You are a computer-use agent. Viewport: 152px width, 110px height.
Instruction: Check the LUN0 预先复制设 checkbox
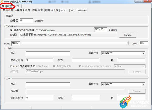[11, 66]
